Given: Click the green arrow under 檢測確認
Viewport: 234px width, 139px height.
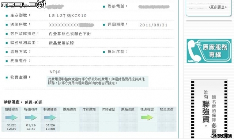Looking at the screenshot, I should click(x=147, y=117).
